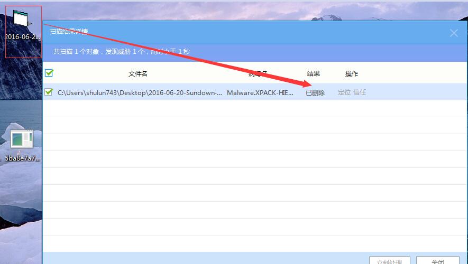Select the C:\Users\shulun743\Desktop file path cell
Viewport: 468px width, 264px height.
coord(140,93)
